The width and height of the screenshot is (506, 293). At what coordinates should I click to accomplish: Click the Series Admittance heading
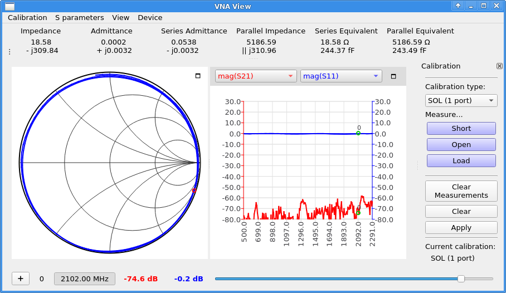point(194,31)
